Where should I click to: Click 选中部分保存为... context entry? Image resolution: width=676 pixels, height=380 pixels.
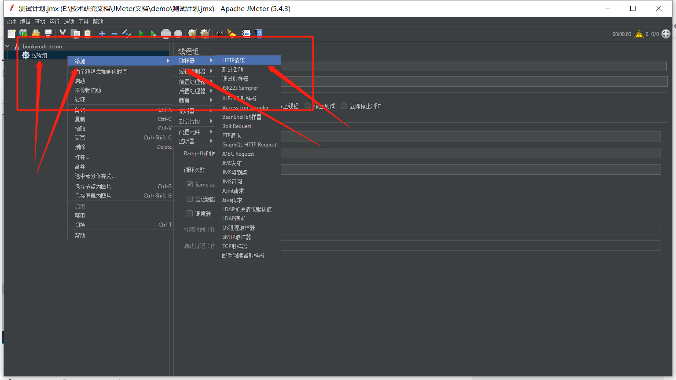click(x=120, y=176)
